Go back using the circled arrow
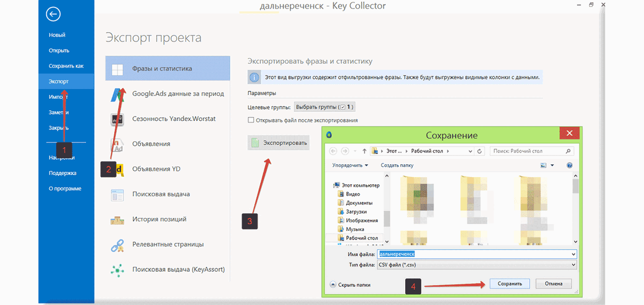The height and width of the screenshot is (305, 644). click(x=53, y=14)
